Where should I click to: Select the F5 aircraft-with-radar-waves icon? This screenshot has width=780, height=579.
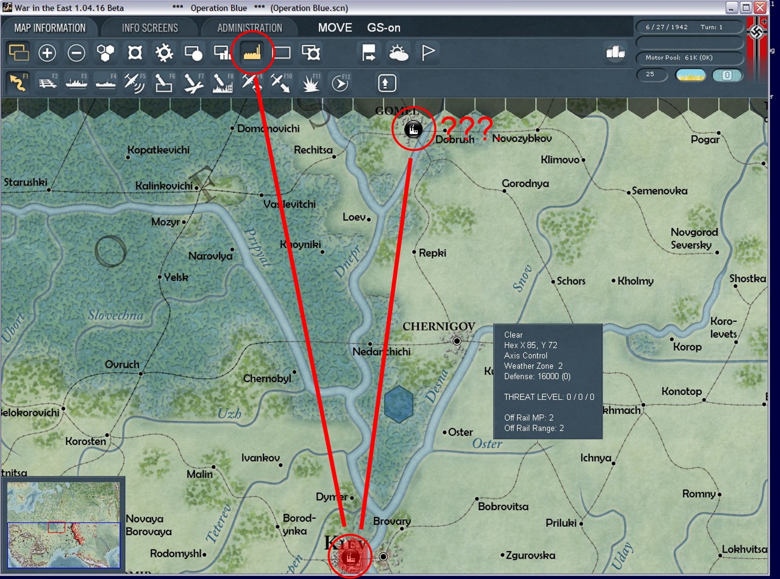click(135, 83)
